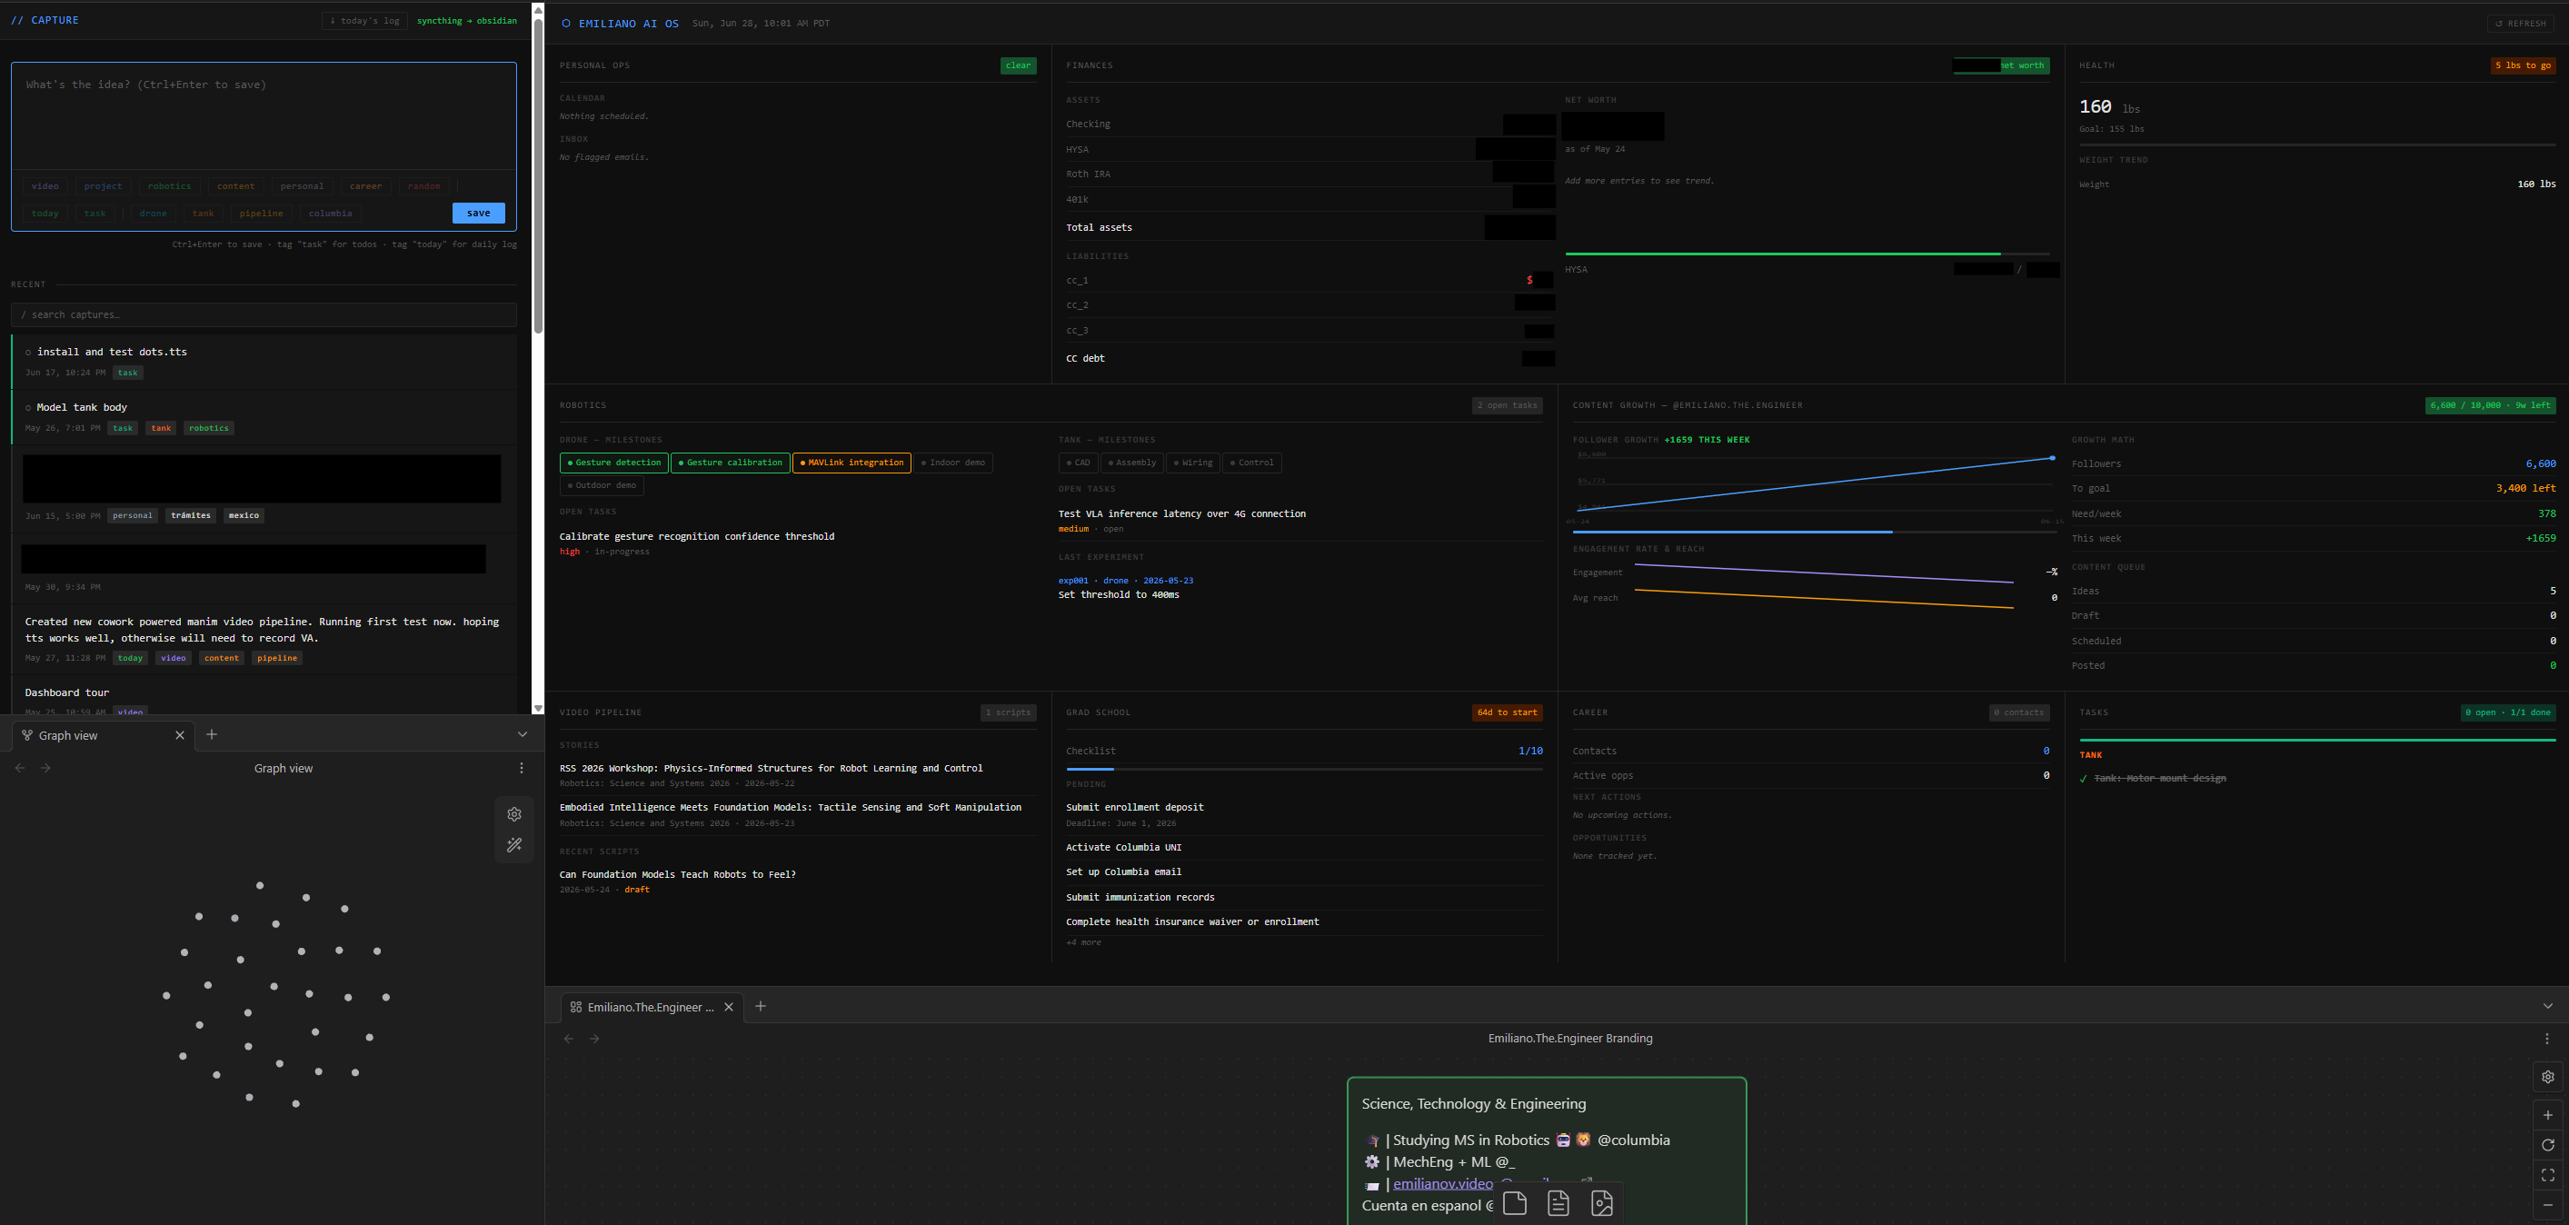Screen dimensions: 2569x1225
Task: Add blank card to the canvas
Action: point(1515,1203)
